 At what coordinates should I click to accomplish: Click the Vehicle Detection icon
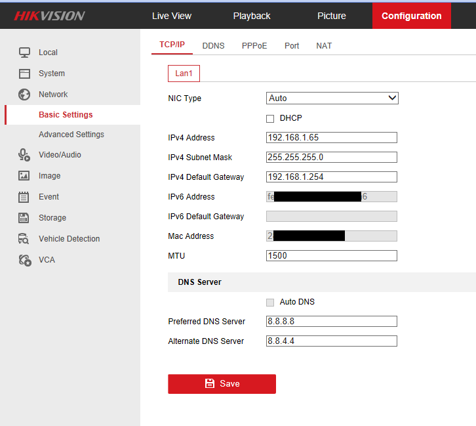coord(24,239)
